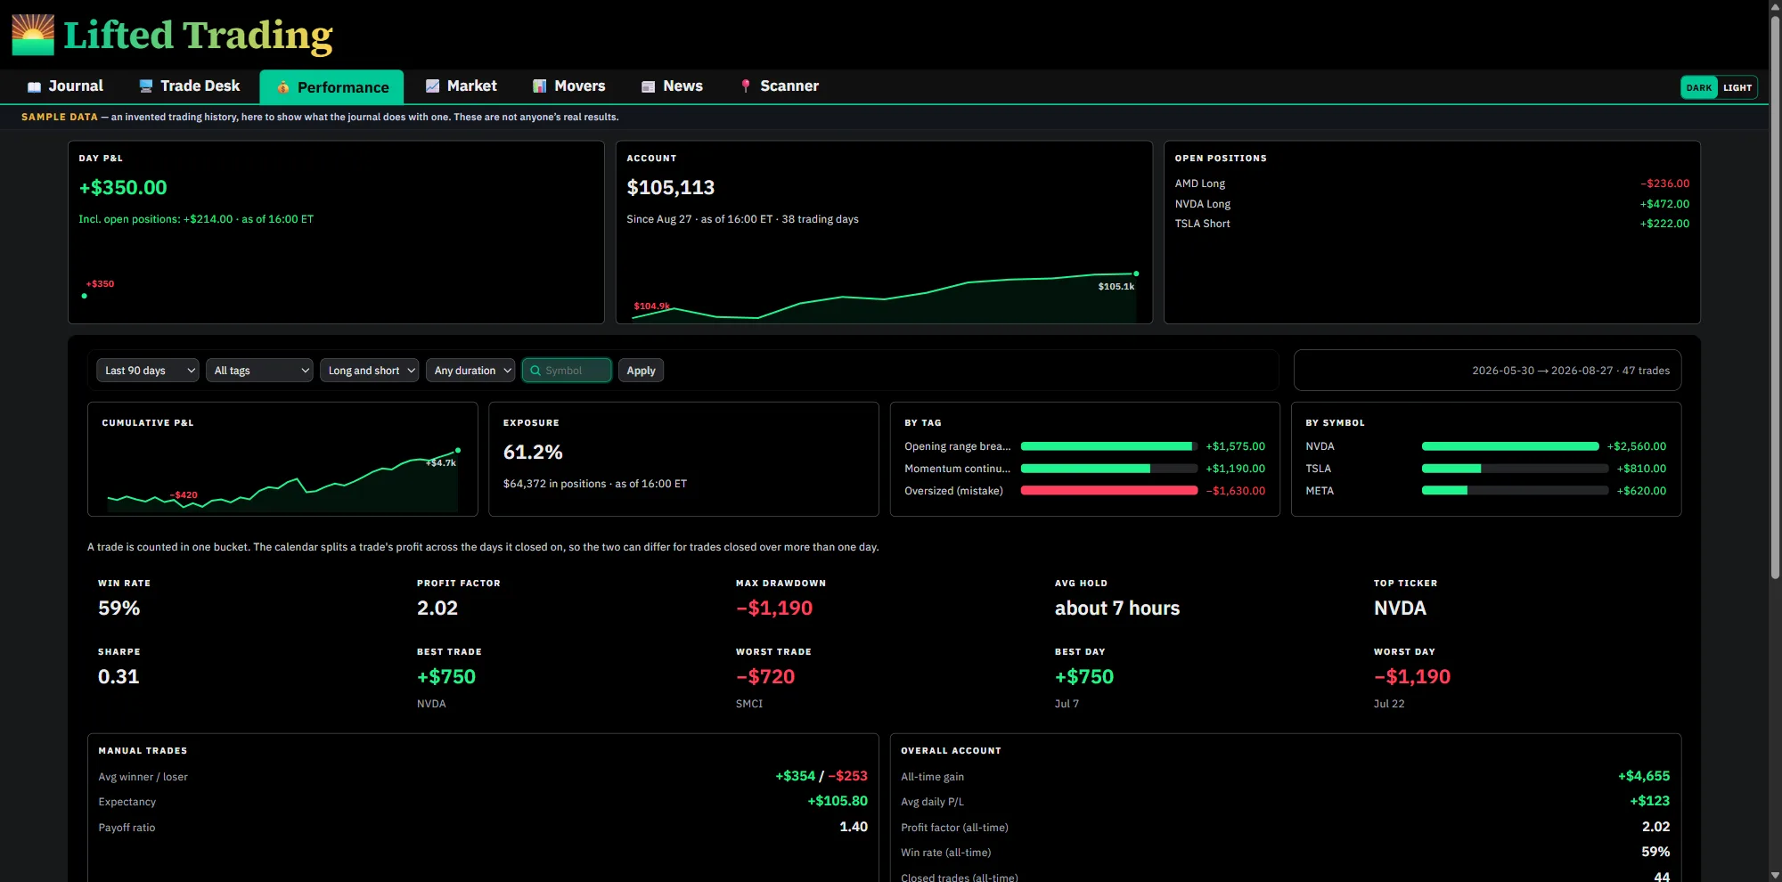
Task: Click the 2.02 under Profit Factor
Action: [437, 608]
